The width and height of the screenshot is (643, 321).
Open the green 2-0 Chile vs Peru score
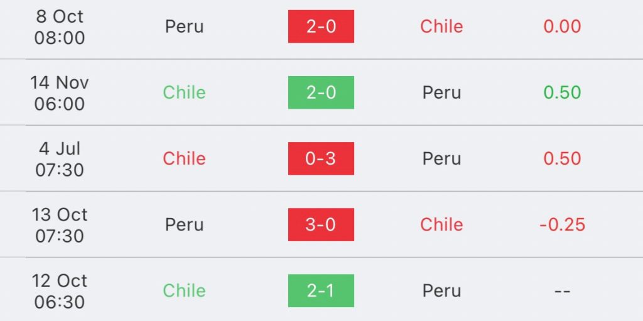click(x=321, y=92)
